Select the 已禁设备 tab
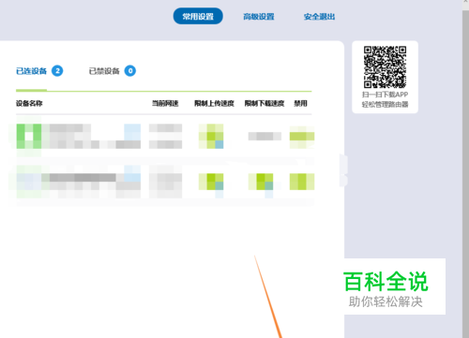This screenshot has height=338, width=469. click(x=104, y=71)
